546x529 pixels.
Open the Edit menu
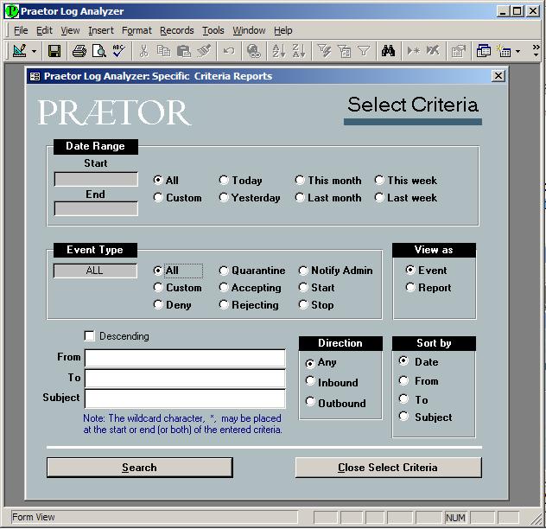point(44,30)
